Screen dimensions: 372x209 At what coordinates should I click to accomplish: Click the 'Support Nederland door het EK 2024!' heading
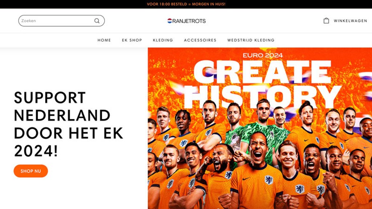pos(69,124)
